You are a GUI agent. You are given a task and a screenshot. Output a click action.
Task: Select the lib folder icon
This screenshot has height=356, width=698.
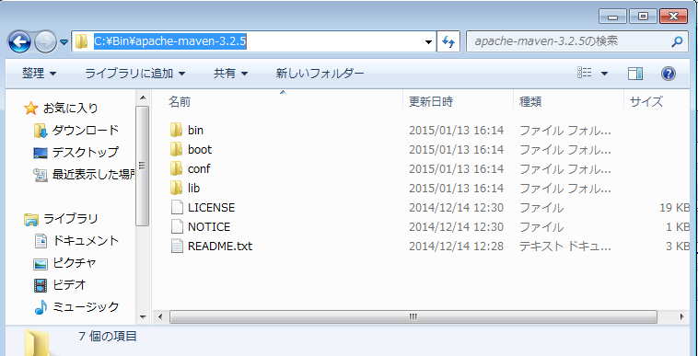[x=176, y=188]
